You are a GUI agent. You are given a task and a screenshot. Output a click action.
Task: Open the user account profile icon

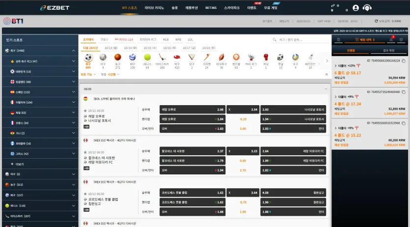coord(355,8)
